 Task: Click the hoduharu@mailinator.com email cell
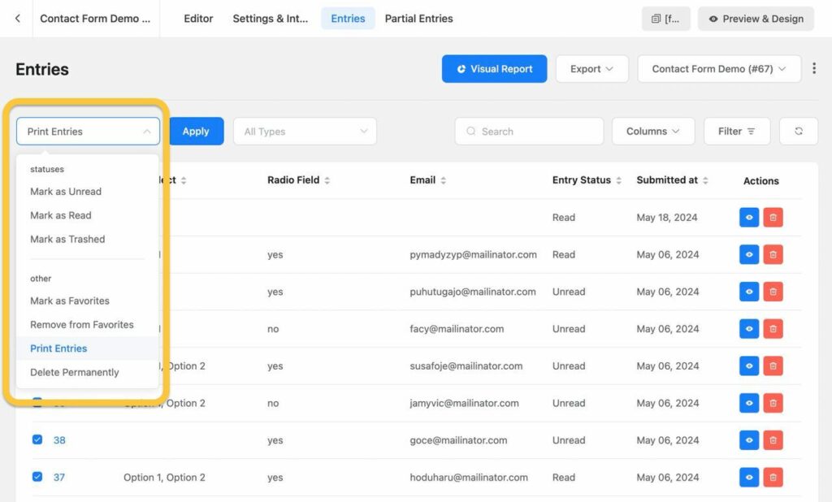click(x=469, y=478)
